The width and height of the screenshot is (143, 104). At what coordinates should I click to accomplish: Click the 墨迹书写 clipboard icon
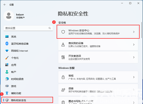[63, 102]
